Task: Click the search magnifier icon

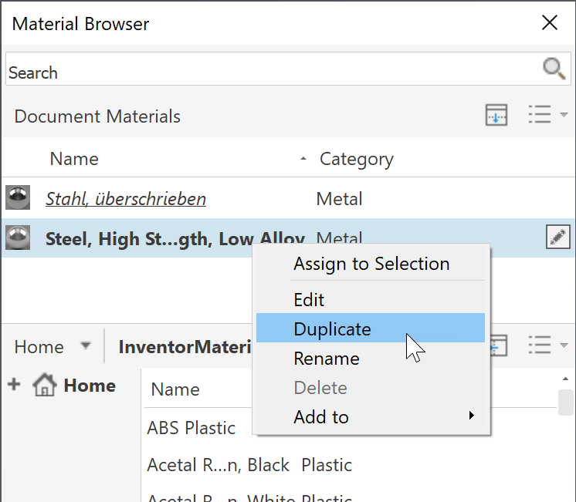Action: tap(554, 69)
